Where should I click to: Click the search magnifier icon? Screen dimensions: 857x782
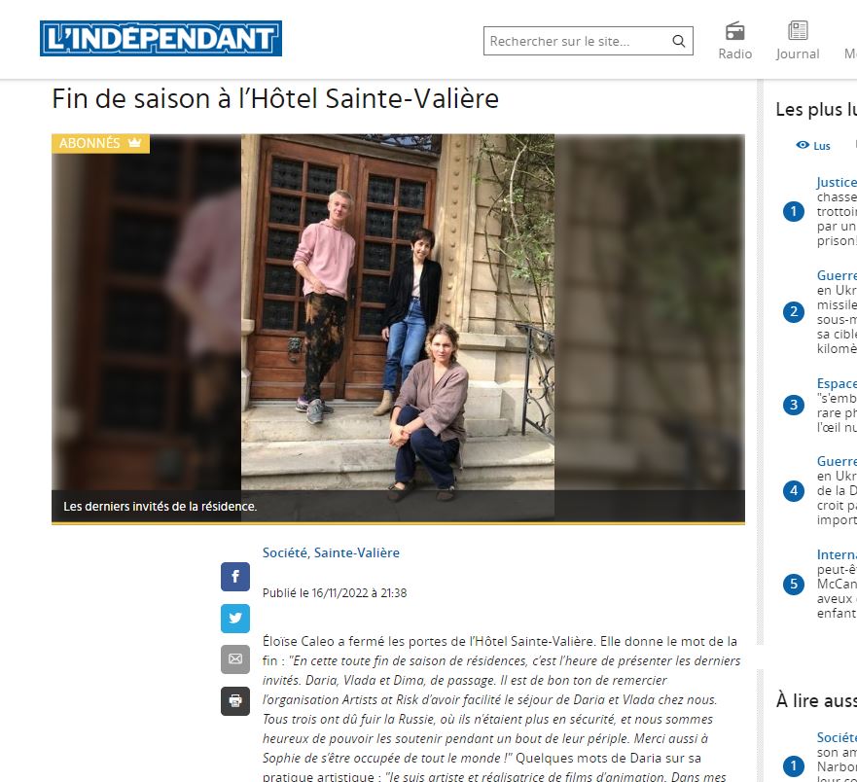click(x=678, y=41)
